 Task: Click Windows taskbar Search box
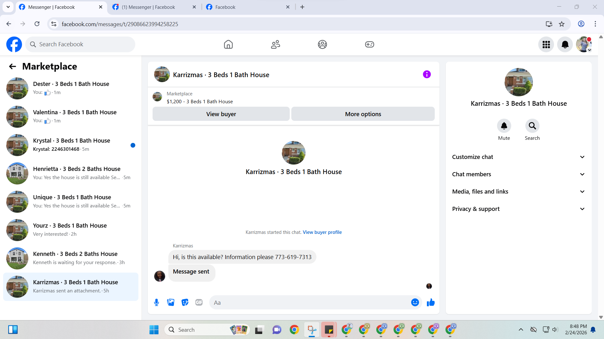pyautogui.click(x=207, y=330)
